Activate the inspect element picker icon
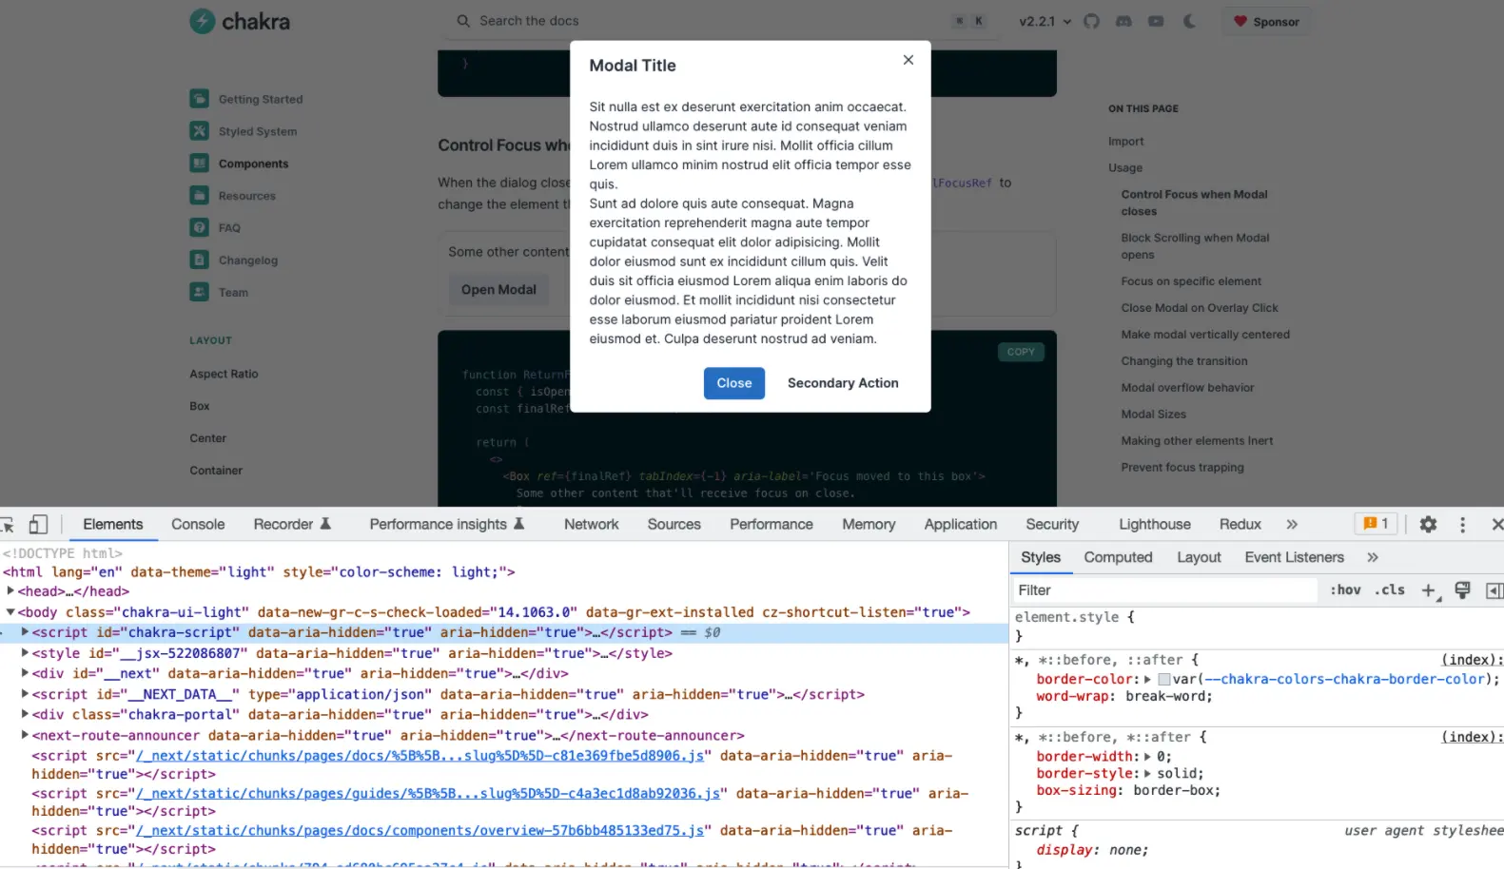Image resolution: width=1504 pixels, height=869 pixels. point(8,525)
